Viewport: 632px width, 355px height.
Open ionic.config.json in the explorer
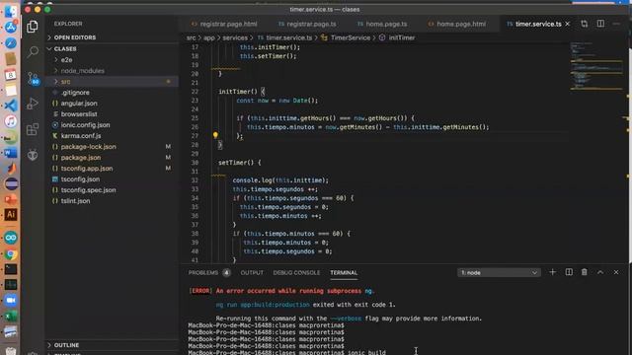(x=86, y=125)
